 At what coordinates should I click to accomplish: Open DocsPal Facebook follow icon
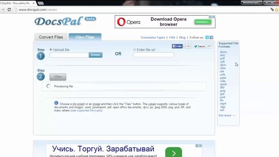(x=211, y=38)
